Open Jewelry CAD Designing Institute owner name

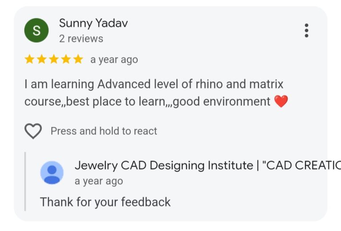163,165
